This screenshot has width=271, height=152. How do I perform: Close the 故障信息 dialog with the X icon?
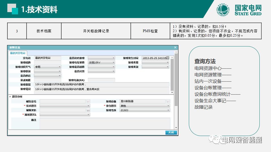click(x=175, y=48)
